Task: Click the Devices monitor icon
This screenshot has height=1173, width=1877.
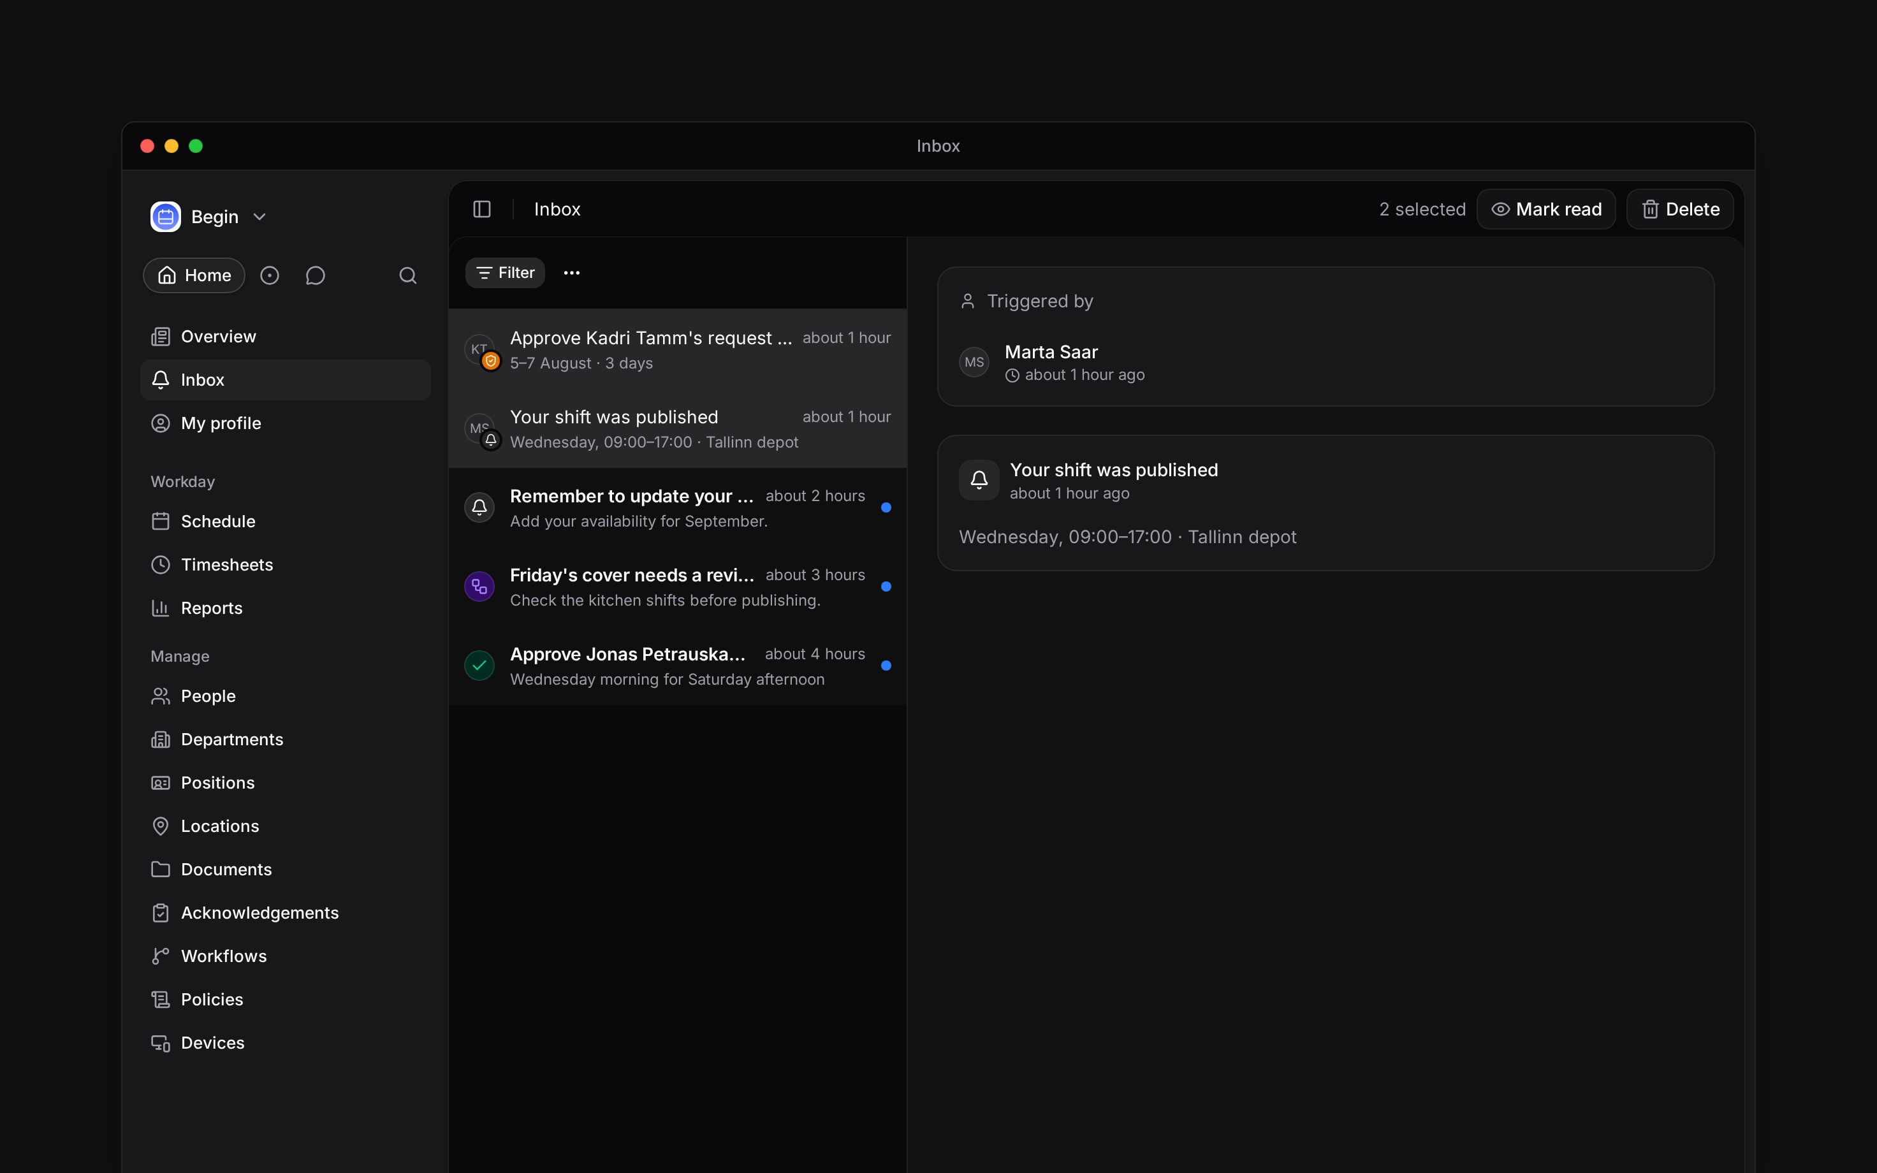Action: [x=161, y=1044]
